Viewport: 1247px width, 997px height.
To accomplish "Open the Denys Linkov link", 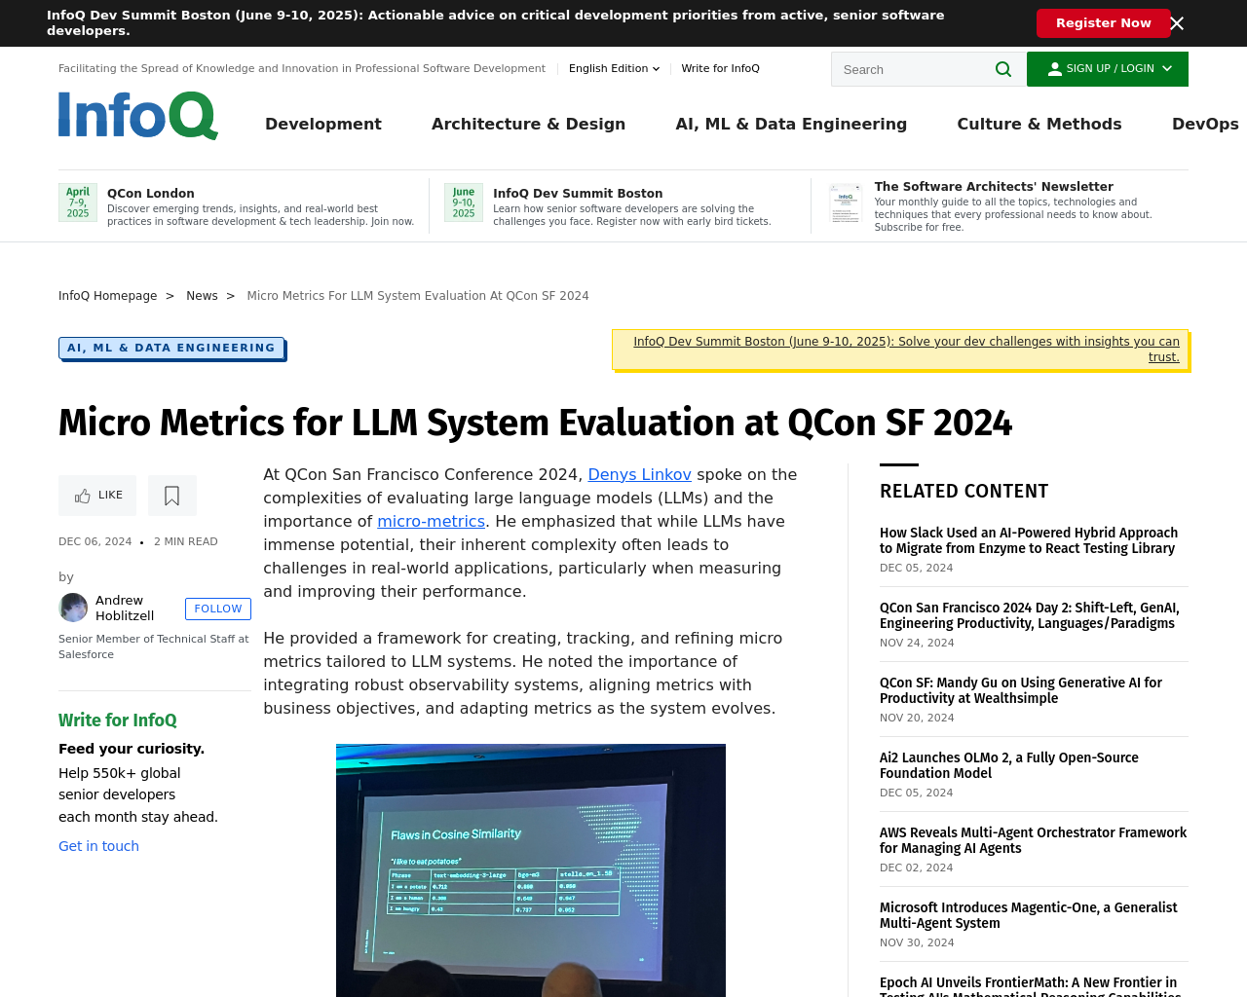I will (639, 474).
